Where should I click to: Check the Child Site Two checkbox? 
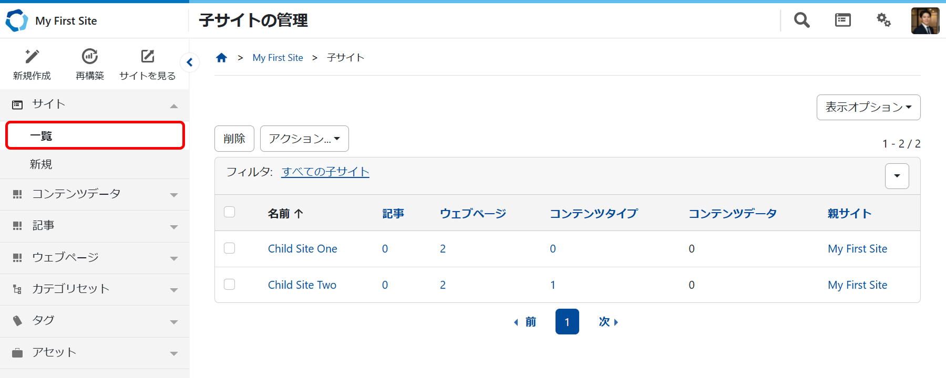click(230, 285)
